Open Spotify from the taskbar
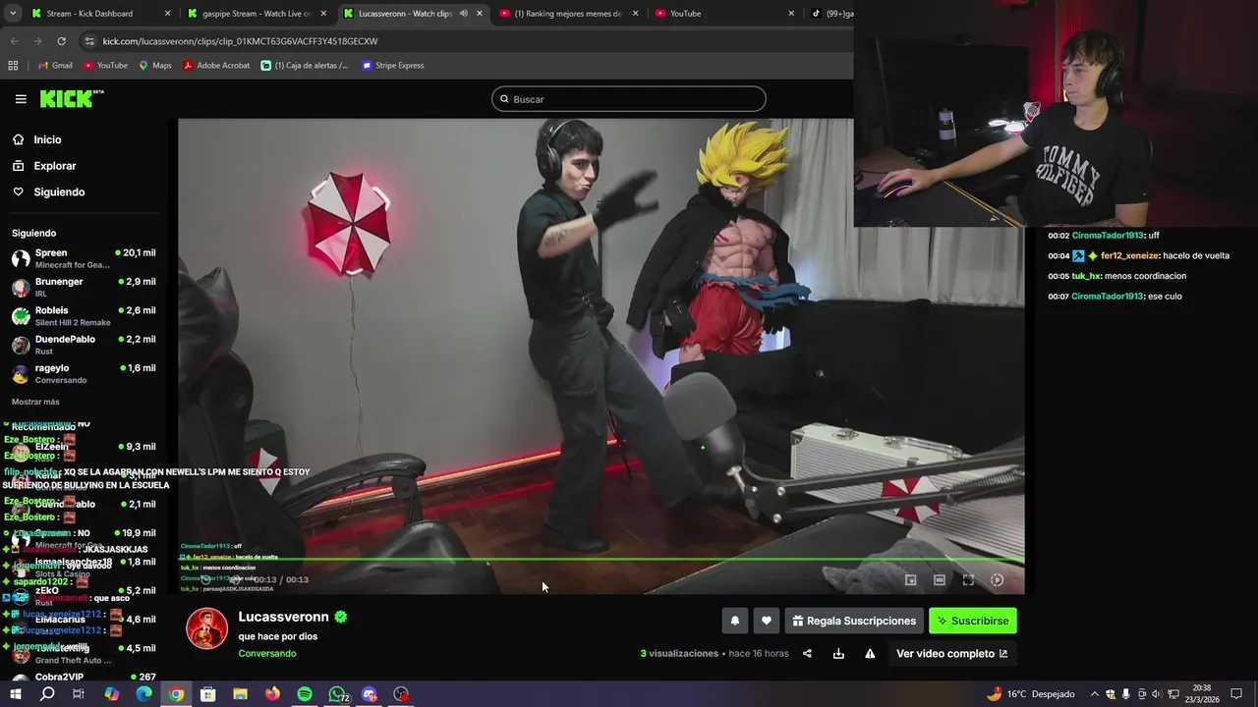Viewport: 1258px width, 707px height. pyautogui.click(x=305, y=694)
